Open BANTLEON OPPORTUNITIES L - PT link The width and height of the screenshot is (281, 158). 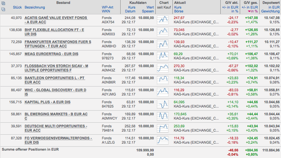[x=54, y=80]
